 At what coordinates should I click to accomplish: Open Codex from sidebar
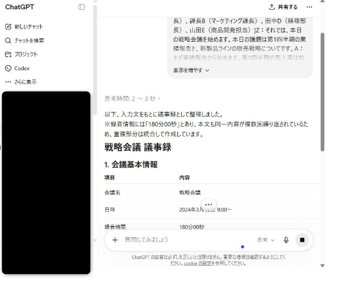click(17, 68)
